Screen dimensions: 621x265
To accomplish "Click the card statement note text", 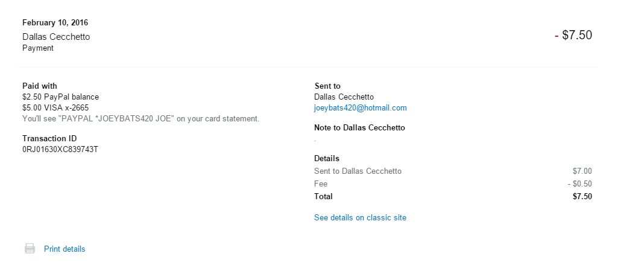I will coord(140,118).
